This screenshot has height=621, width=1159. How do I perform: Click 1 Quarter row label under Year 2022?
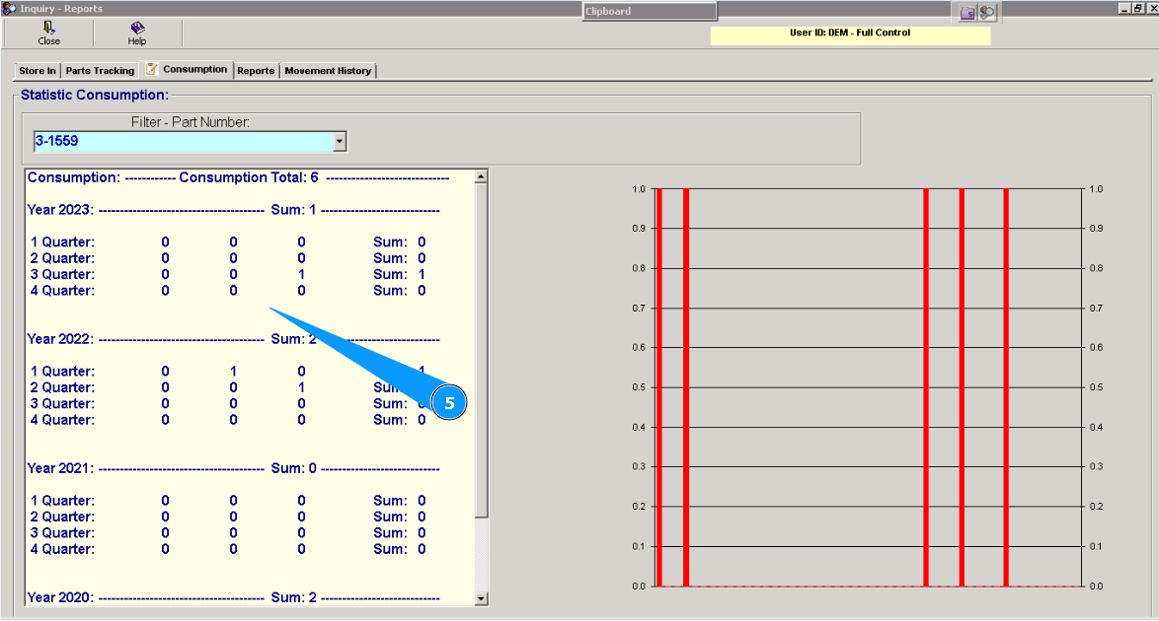(x=62, y=372)
